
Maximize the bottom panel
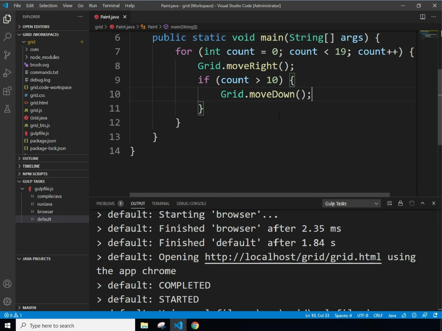point(422,203)
